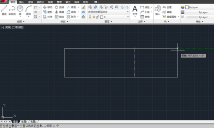This screenshot has width=214, height=128.
Task: Open the layer properties manager icon
Action: [90, 7]
